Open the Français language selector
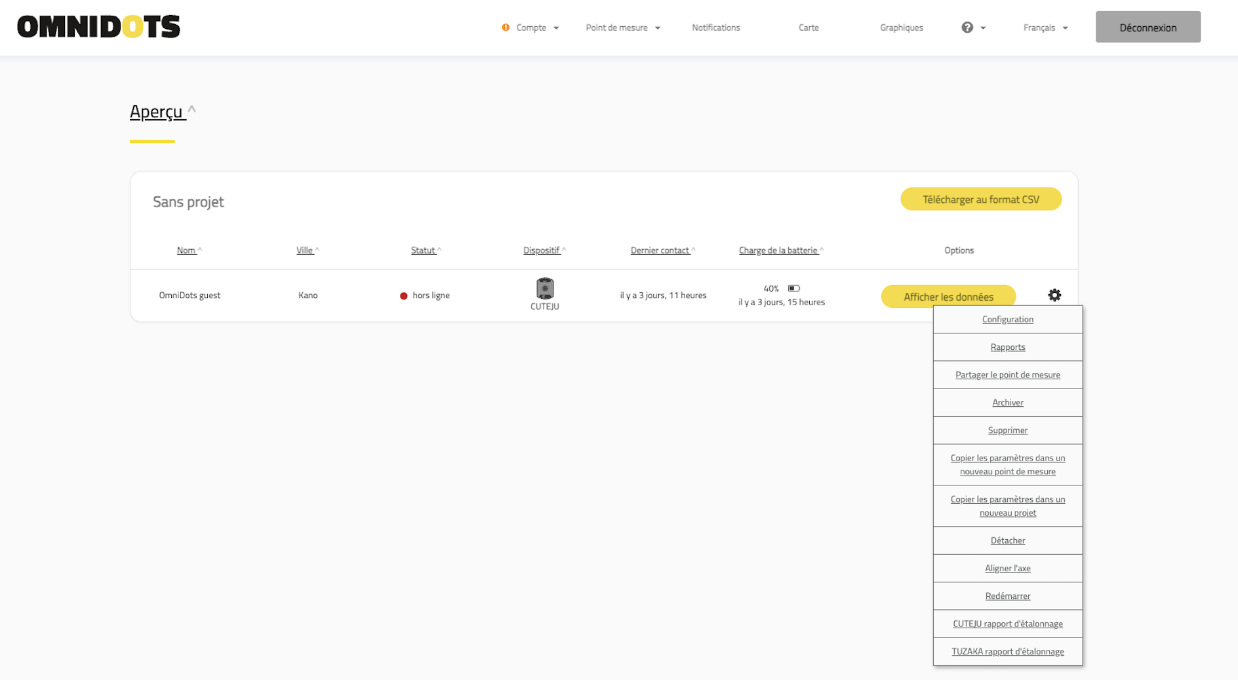Viewport: 1238px width, 680px height. (1045, 28)
